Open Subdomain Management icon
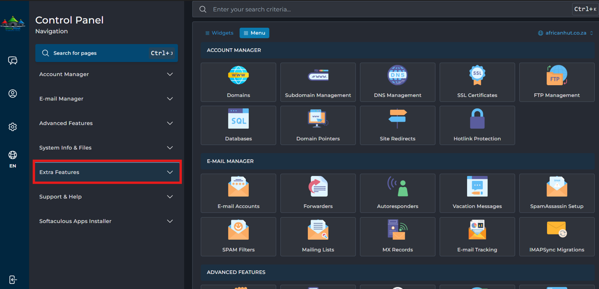 (x=318, y=82)
